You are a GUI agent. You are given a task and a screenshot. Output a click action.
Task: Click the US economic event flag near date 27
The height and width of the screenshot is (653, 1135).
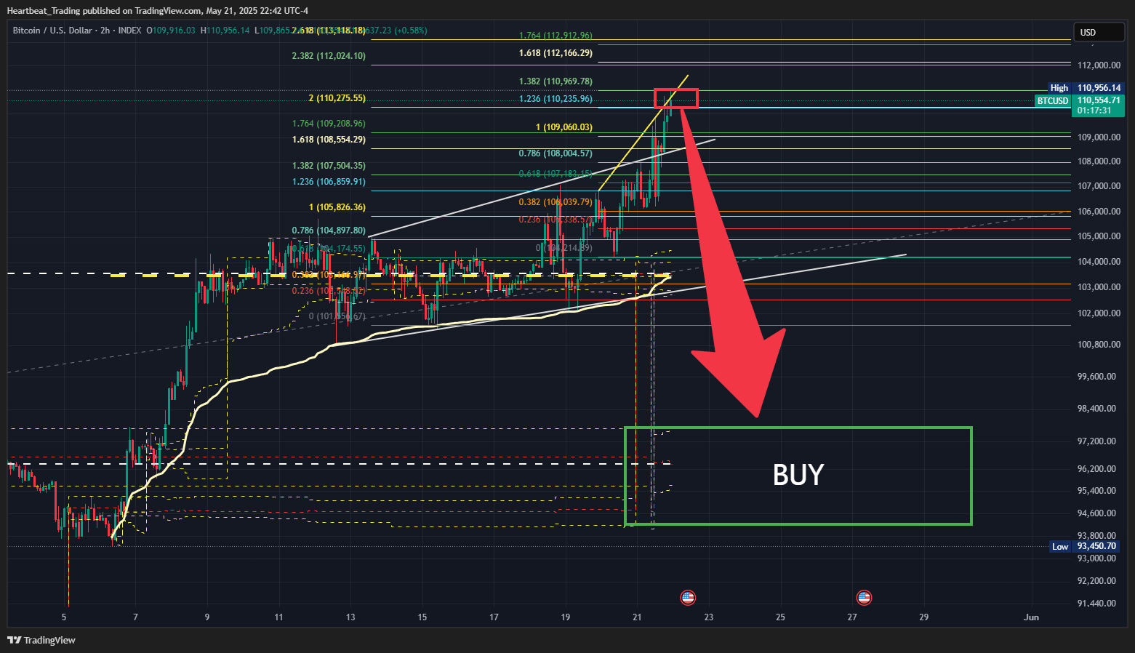click(864, 598)
